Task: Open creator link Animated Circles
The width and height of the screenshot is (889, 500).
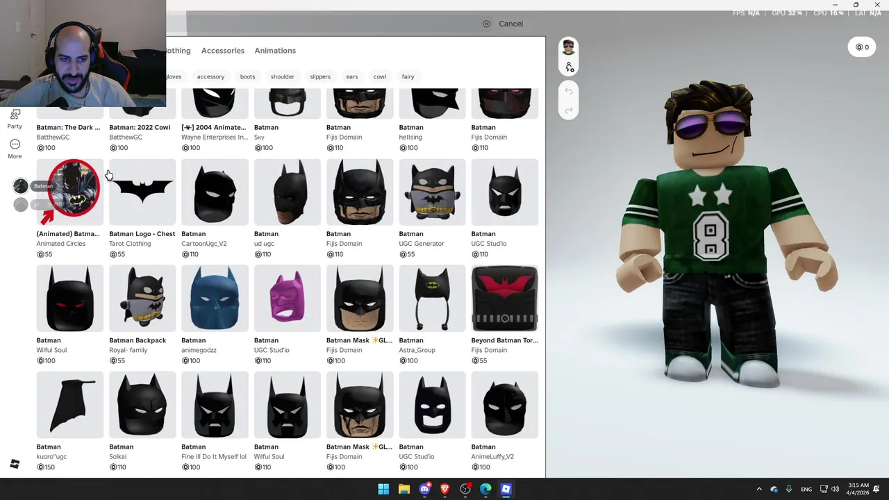Action: pyautogui.click(x=61, y=244)
